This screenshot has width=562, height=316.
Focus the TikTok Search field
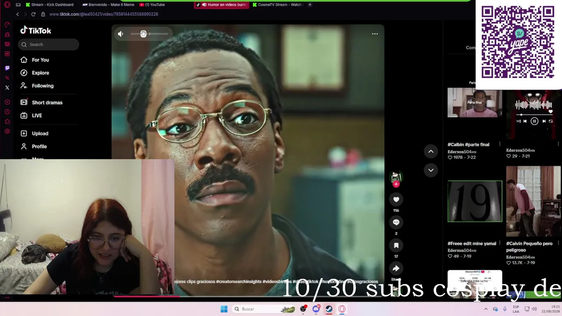click(49, 44)
